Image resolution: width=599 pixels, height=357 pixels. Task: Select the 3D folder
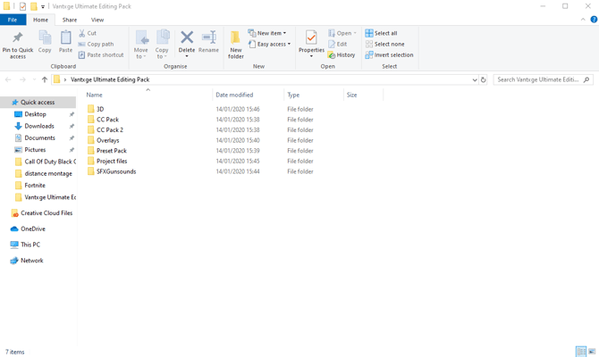(100, 109)
